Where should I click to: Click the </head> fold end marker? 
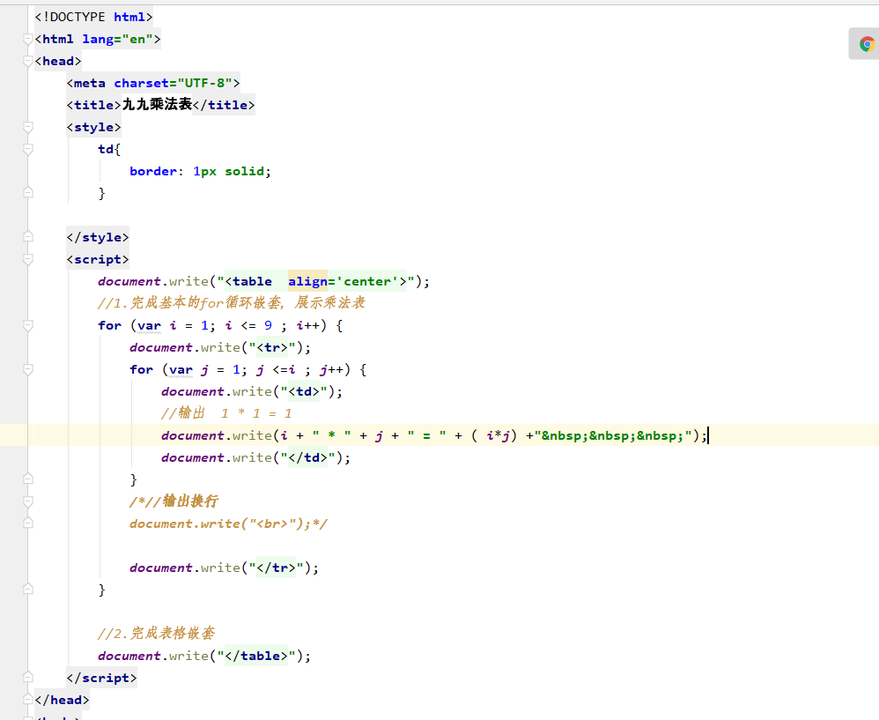point(27,699)
